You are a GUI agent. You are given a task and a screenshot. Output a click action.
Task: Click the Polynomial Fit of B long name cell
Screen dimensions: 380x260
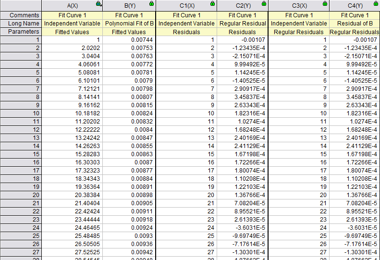129,24
